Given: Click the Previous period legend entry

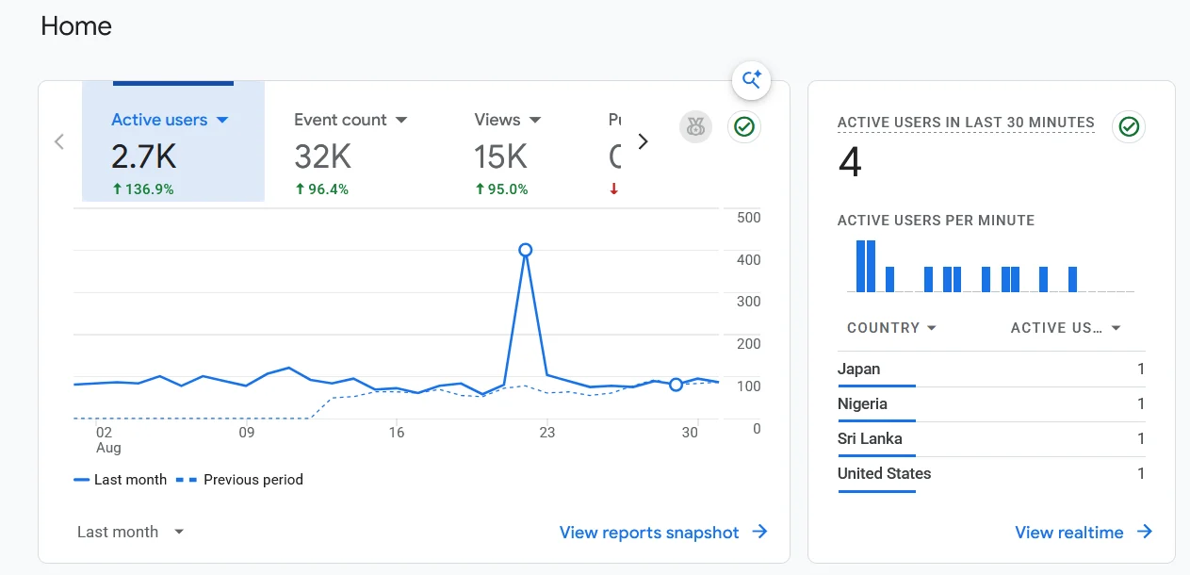Looking at the screenshot, I should click(x=240, y=480).
